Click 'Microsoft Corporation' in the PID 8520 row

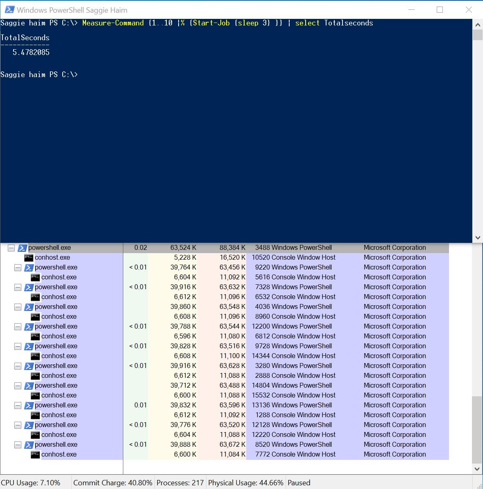tap(395, 445)
